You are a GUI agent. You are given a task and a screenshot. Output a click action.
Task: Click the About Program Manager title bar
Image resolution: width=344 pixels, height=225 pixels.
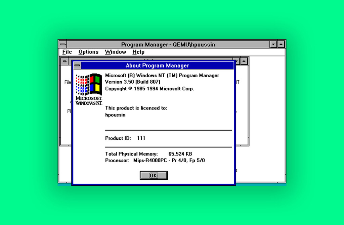pos(157,65)
